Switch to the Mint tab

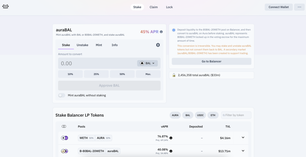(x=99, y=45)
